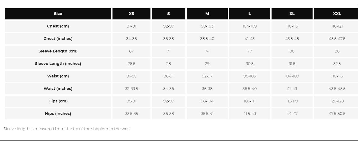The height and width of the screenshot is (141, 358).
Task: Select the Waist (cm) row label
Action: pos(58,76)
